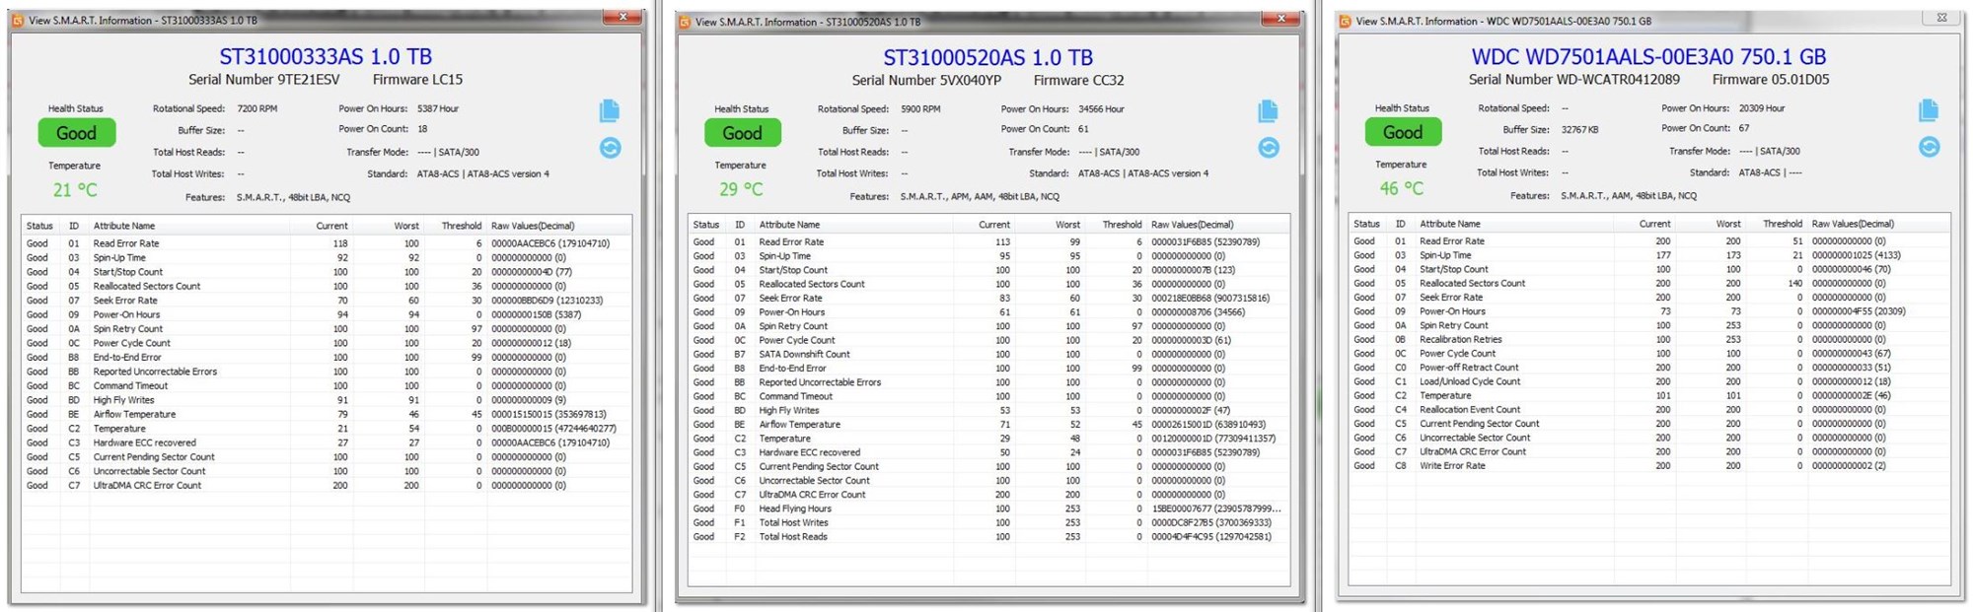The width and height of the screenshot is (1973, 612).
Task: Click Serial Number WD-WCATR0412089 text
Action: (x=1573, y=80)
